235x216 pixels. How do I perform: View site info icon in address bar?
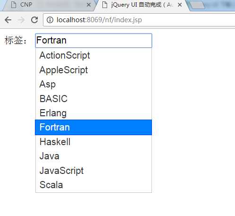coord(50,20)
